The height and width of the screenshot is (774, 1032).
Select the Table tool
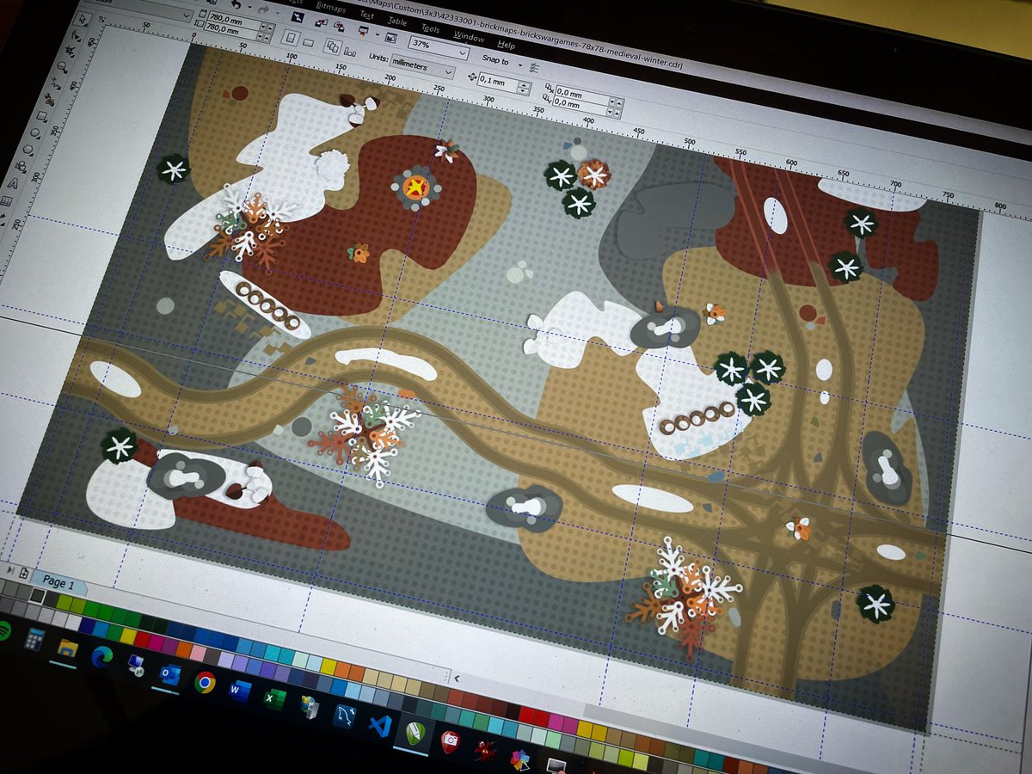point(7,200)
